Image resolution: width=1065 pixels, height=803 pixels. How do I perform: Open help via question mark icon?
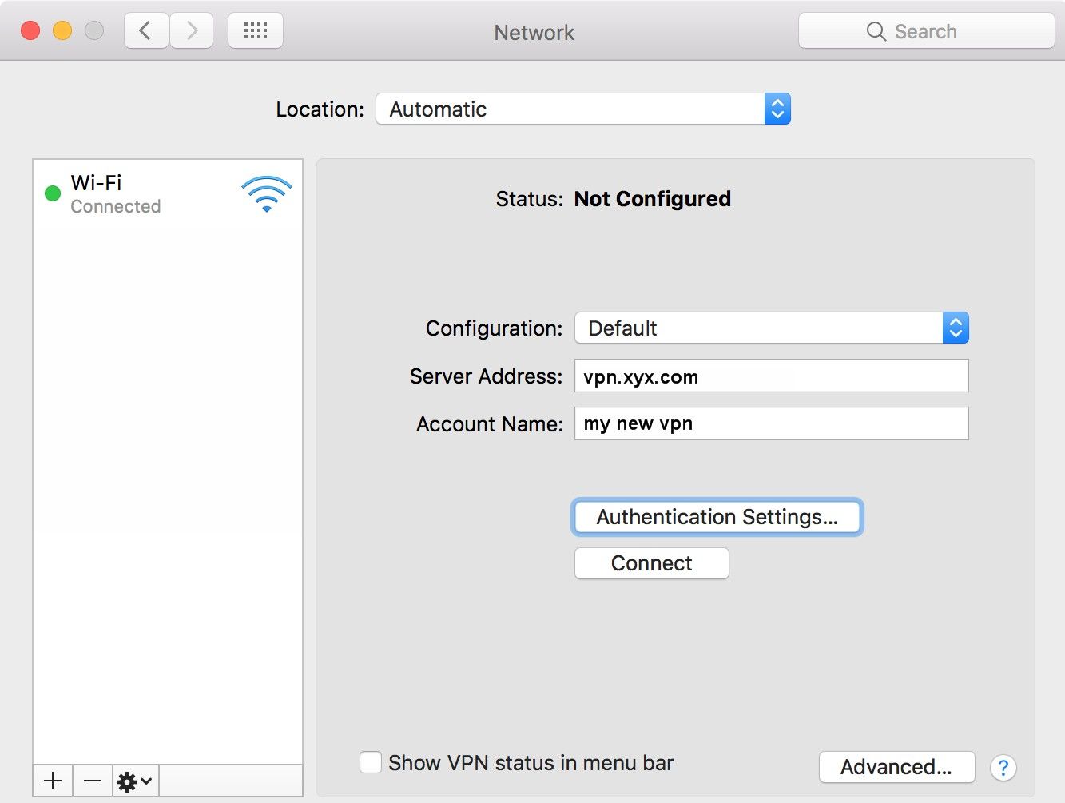(1003, 768)
